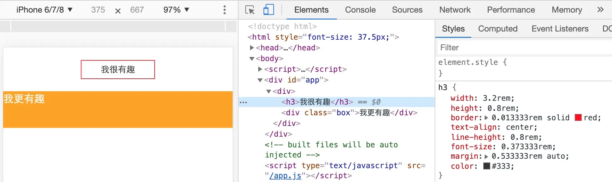This screenshot has width=612, height=182.
Task: Switch to the Console tab
Action: [x=360, y=10]
